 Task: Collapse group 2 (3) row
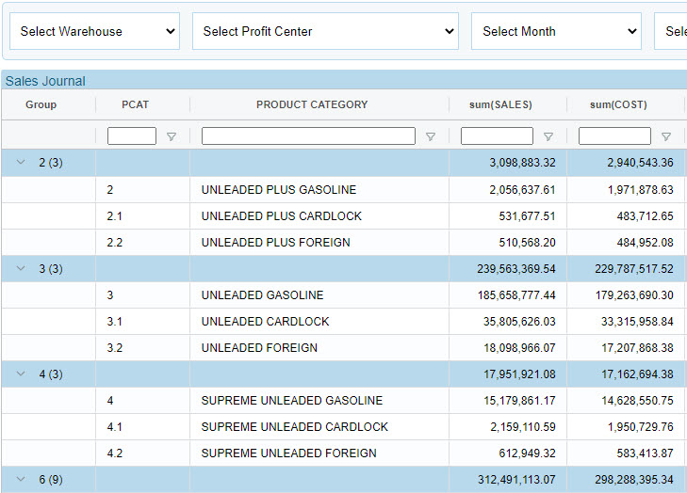coord(21,162)
